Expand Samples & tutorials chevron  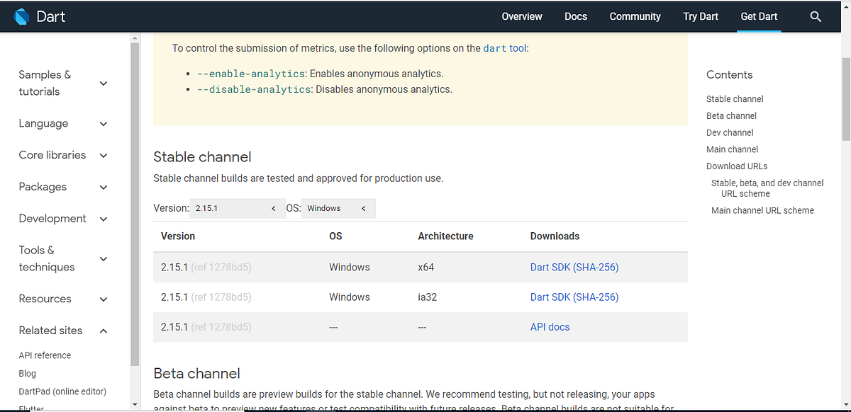104,83
